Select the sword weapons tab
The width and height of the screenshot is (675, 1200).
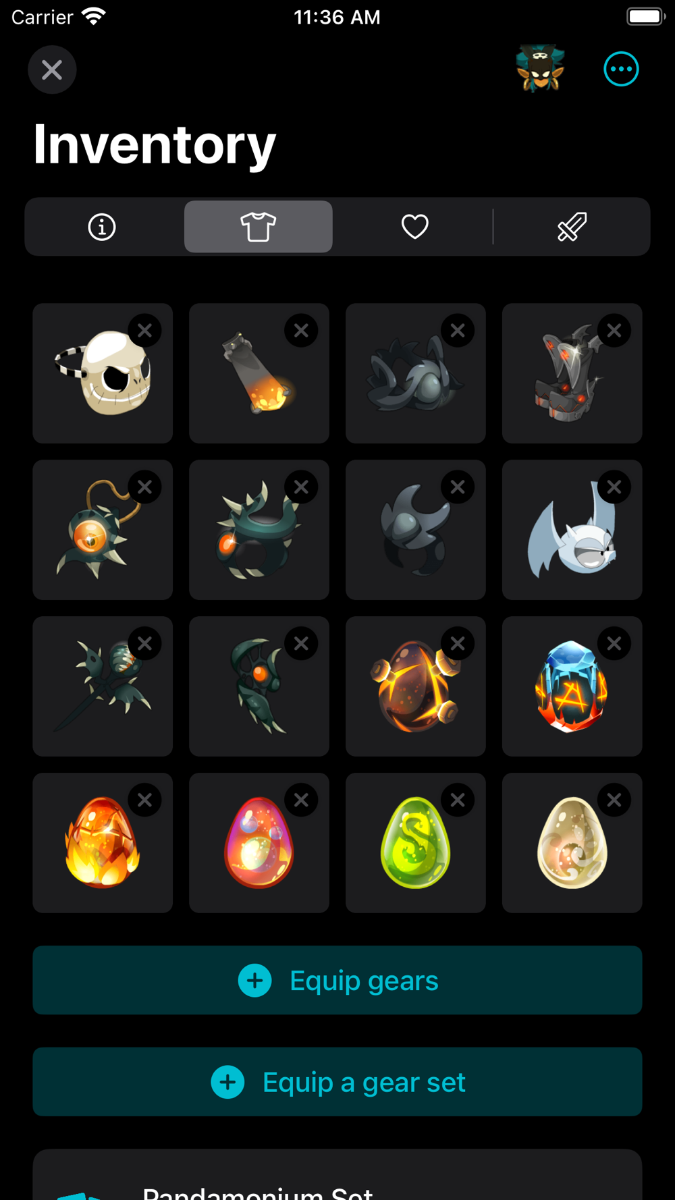(572, 227)
